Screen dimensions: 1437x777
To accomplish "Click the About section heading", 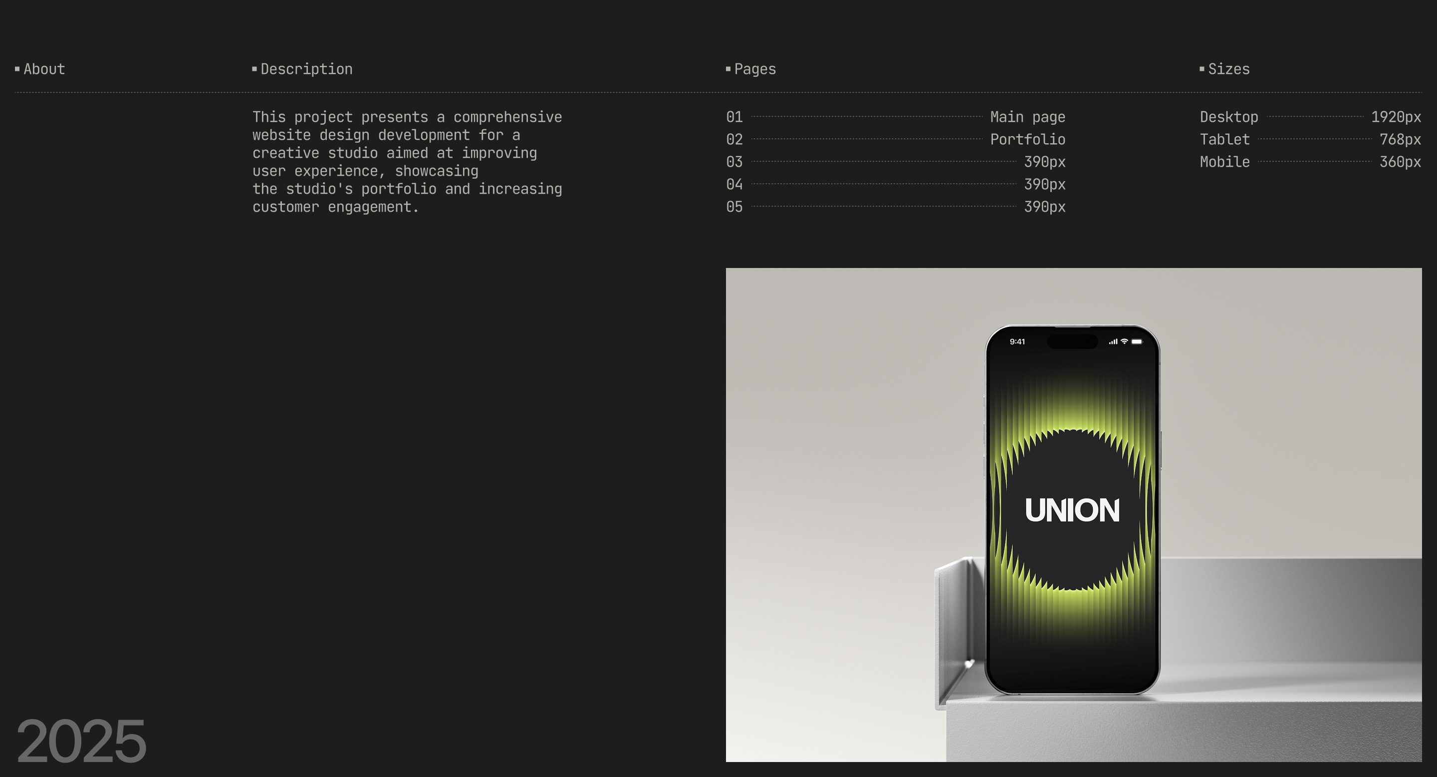I will click(x=44, y=69).
